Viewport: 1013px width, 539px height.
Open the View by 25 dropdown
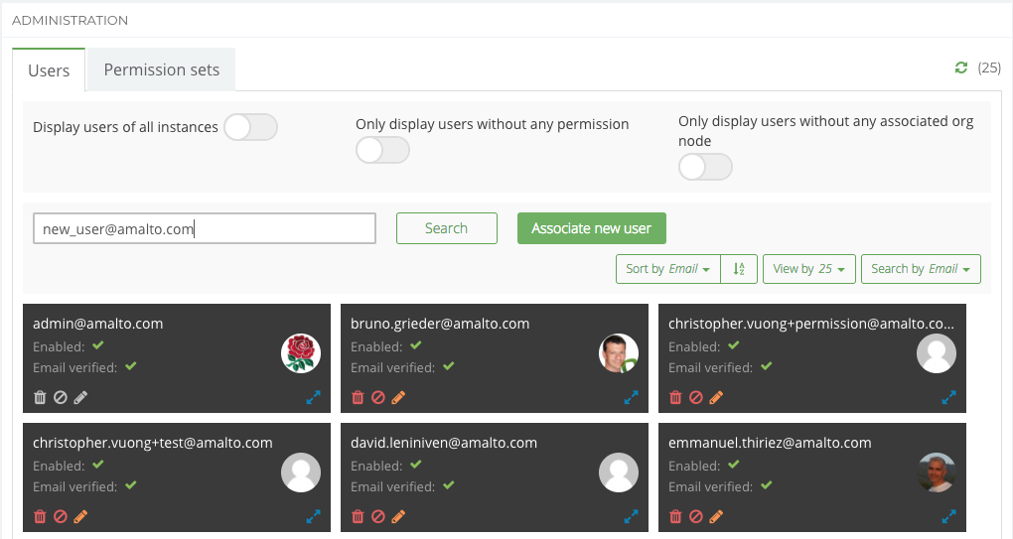pyautogui.click(x=808, y=269)
